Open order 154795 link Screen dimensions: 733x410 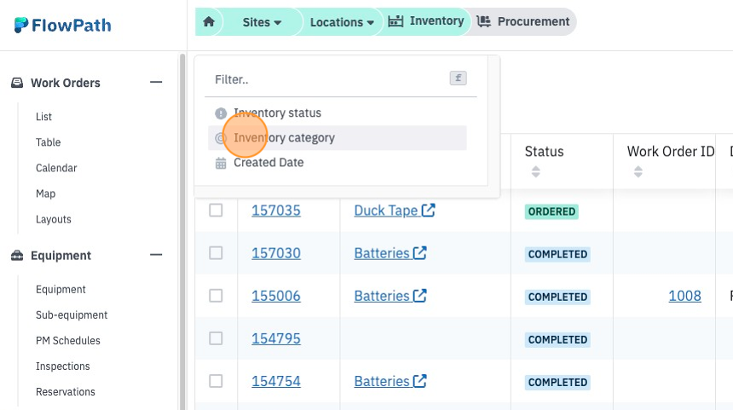pos(276,339)
